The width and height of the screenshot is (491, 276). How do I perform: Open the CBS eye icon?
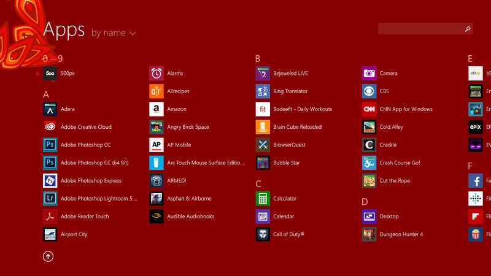pos(369,91)
